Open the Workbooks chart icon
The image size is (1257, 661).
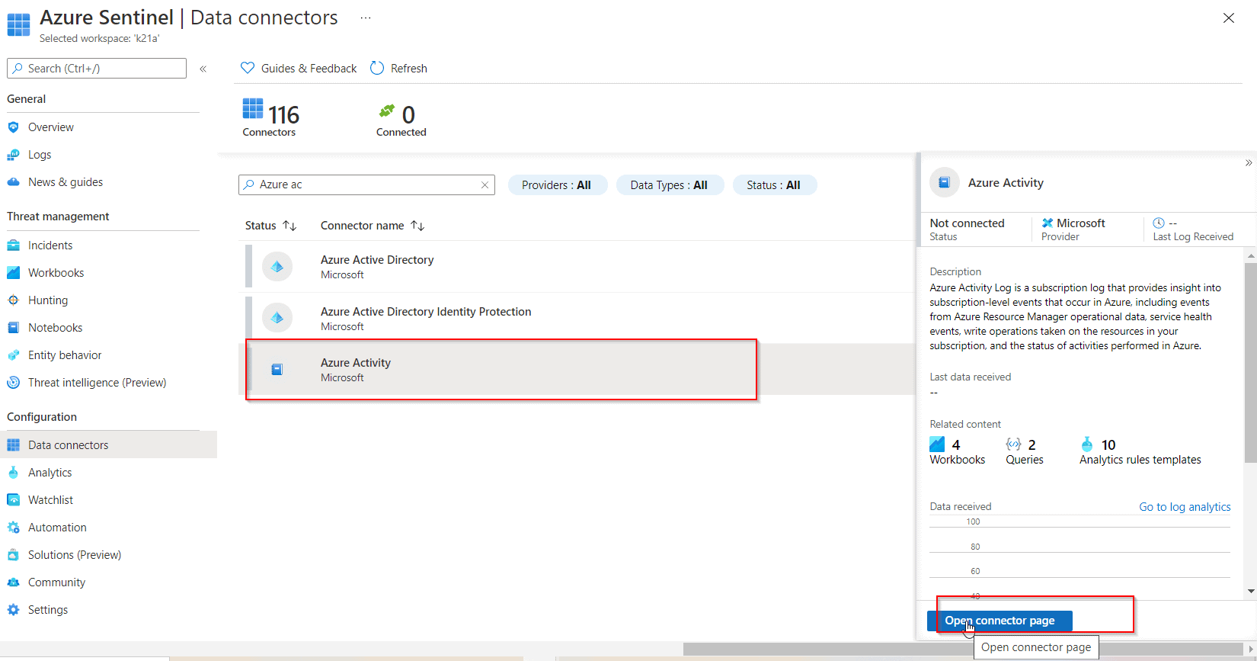coord(13,273)
